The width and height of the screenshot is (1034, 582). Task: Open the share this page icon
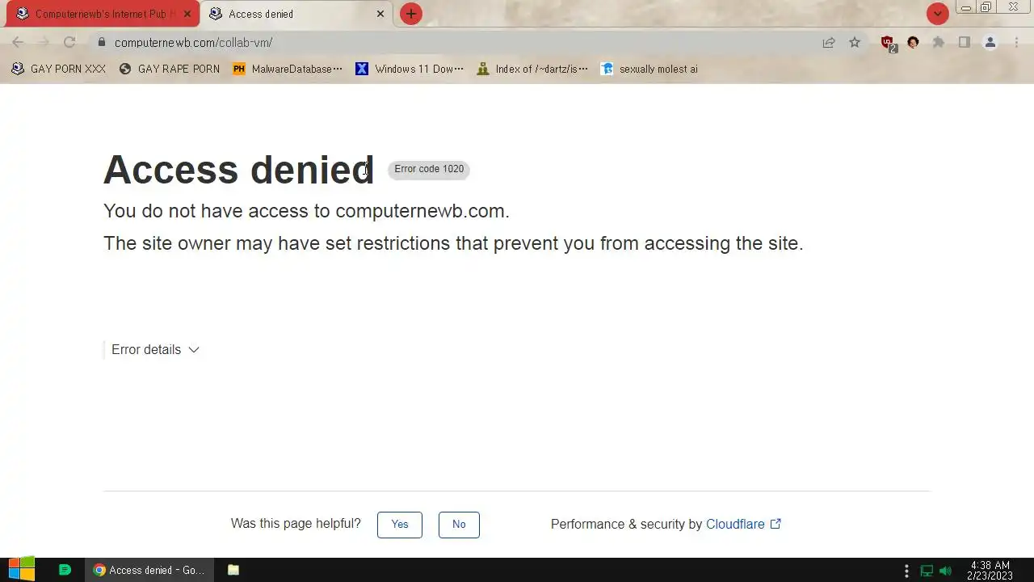point(829,42)
